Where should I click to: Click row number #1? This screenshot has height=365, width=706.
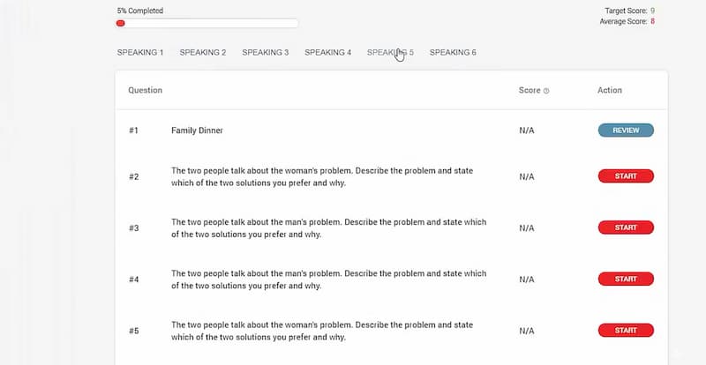134,130
